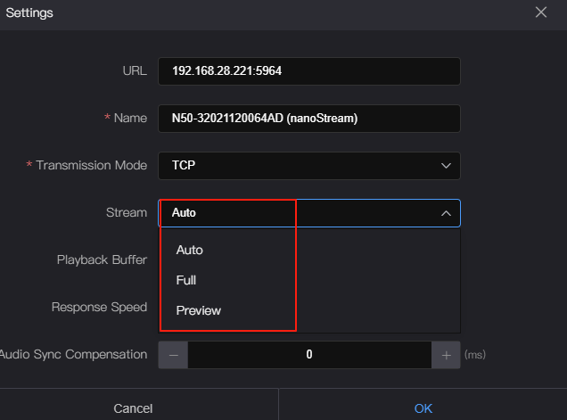This screenshot has width=567, height=420.
Task: Decrease Audio Sync Compensation with minus
Action: pos(173,355)
